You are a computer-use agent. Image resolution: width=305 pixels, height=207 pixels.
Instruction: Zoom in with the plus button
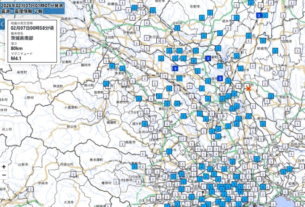pyautogui.click(x=4, y=167)
